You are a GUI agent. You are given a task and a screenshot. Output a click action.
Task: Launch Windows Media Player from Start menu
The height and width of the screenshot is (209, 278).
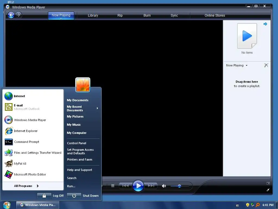(33, 120)
